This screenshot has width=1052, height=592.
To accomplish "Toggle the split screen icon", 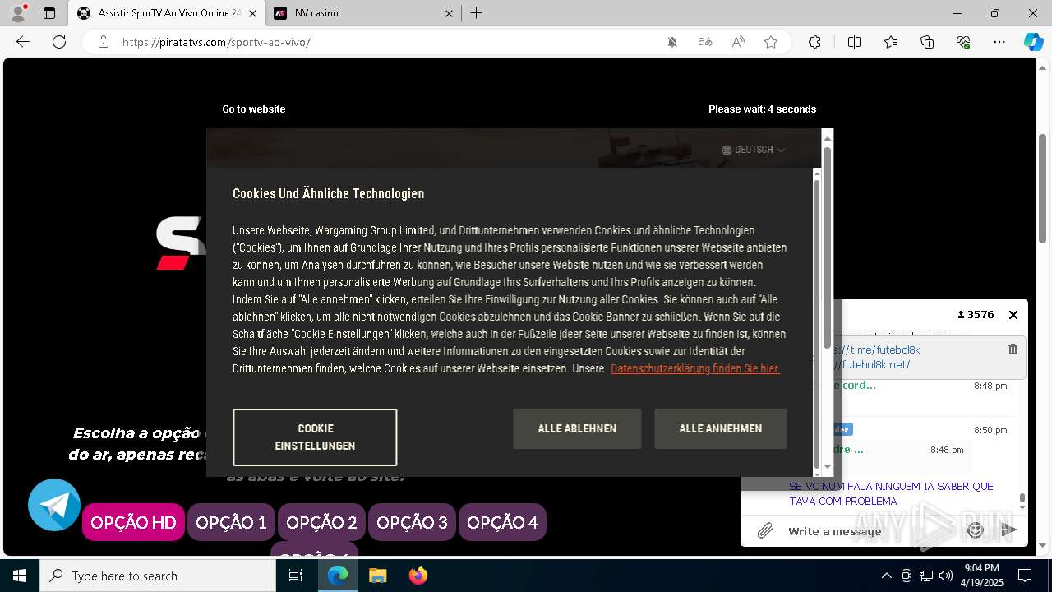I will tap(854, 42).
